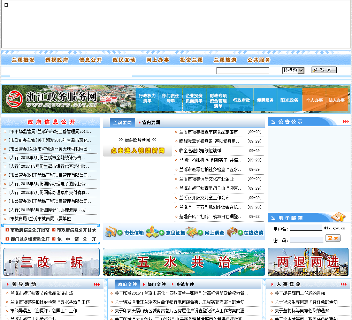Open the 按标题 search type dropdown

click(x=293, y=70)
